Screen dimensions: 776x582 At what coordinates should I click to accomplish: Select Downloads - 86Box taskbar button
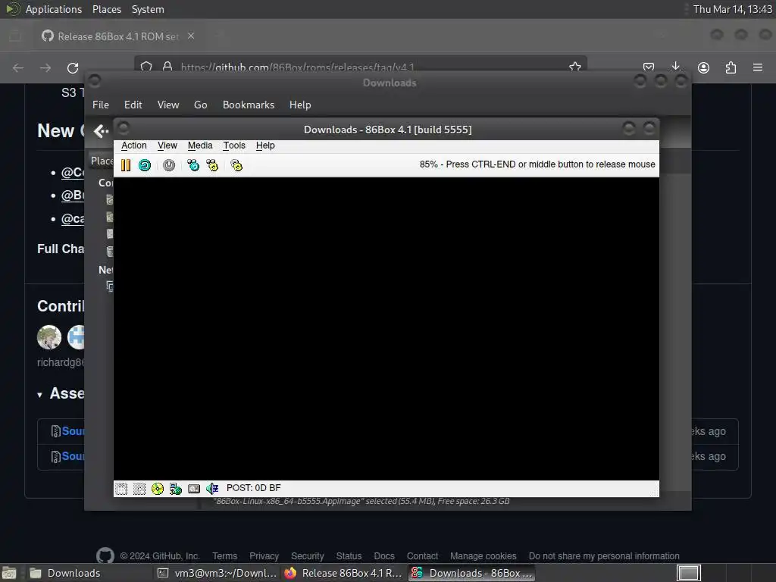pyautogui.click(x=472, y=573)
